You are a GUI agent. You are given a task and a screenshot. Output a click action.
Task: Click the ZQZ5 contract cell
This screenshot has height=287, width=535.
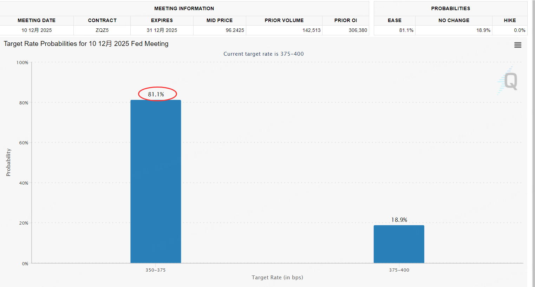click(x=102, y=30)
